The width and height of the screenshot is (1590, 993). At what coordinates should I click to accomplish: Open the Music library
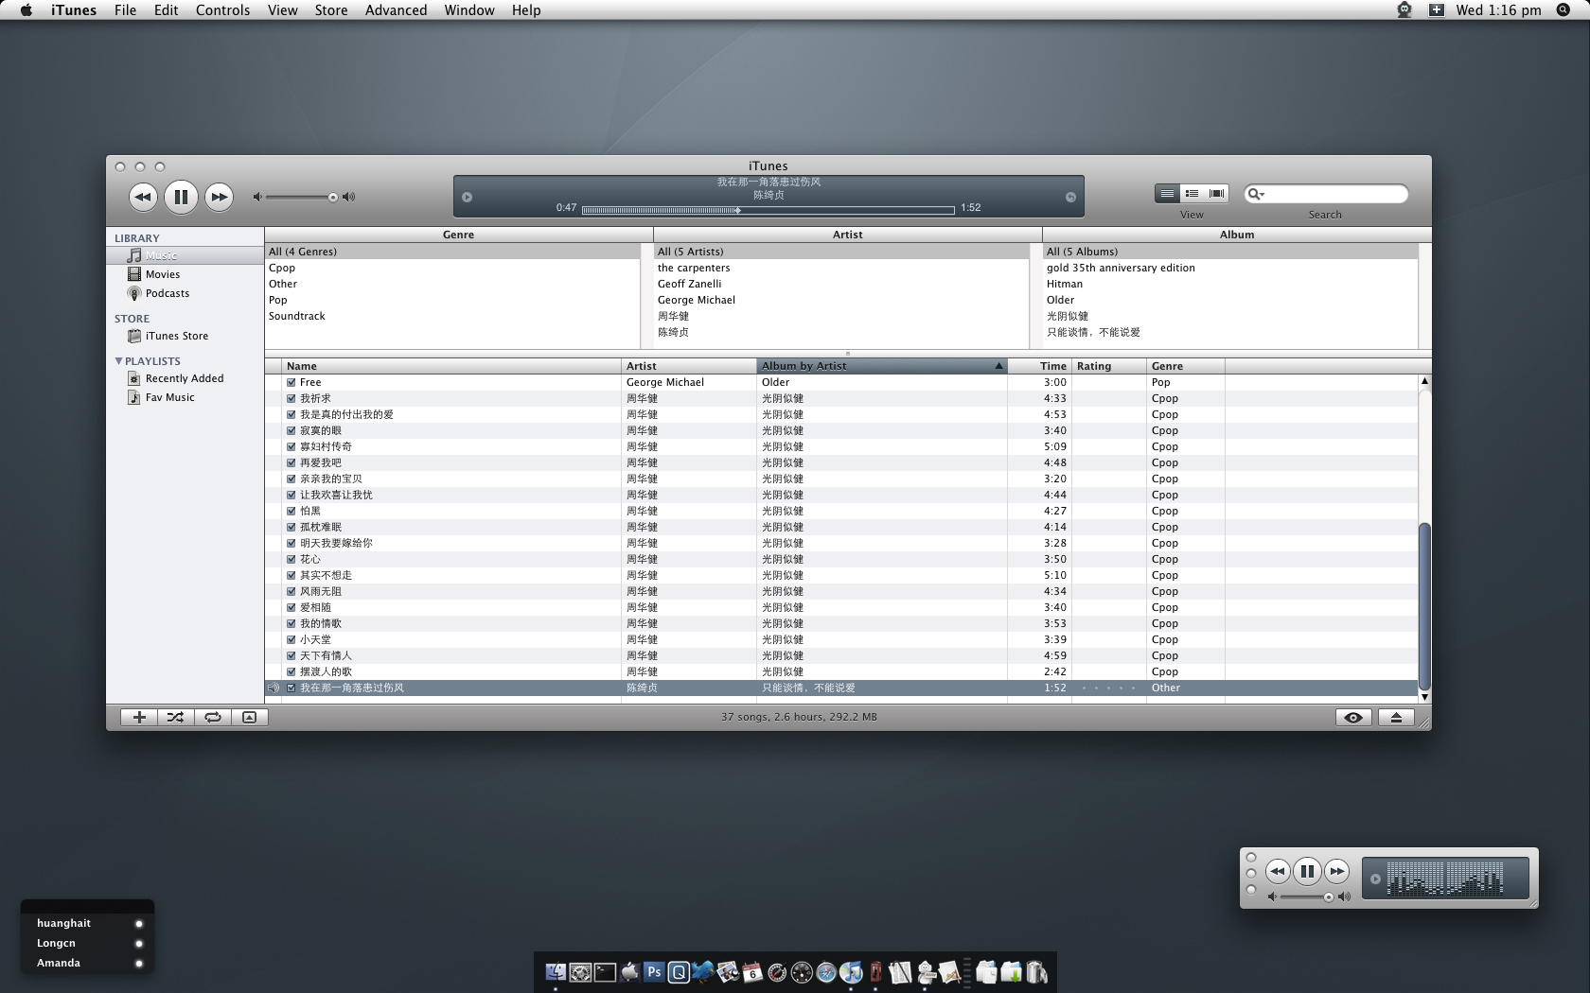click(x=185, y=255)
